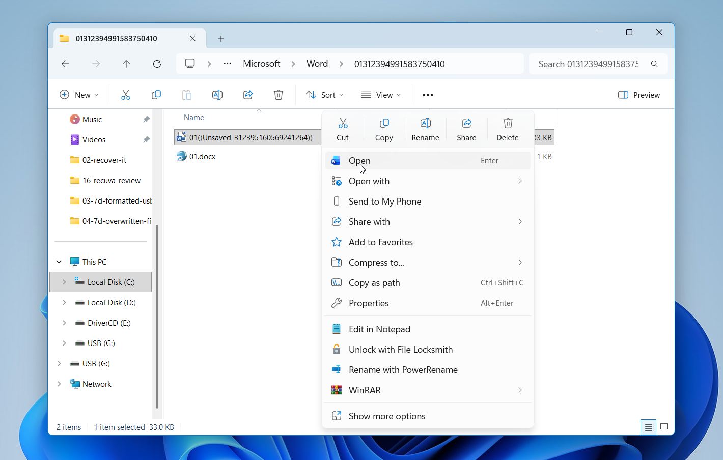Click the Rename icon in context menu
The height and width of the screenshot is (460, 723).
[425, 124]
